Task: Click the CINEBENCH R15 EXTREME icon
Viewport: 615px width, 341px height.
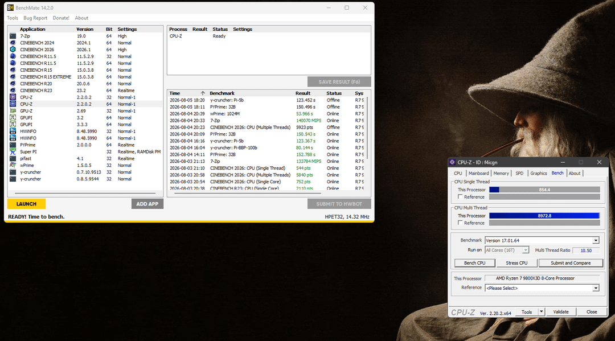Action: 13,77
